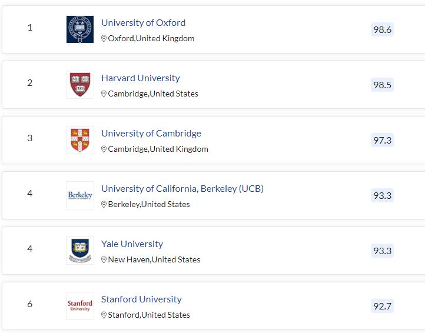Click the Harvard University shield logo
The image size is (425, 333).
(x=80, y=85)
